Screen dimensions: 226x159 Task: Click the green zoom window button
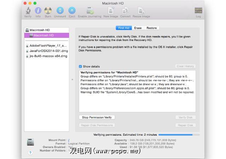pos(35,3)
